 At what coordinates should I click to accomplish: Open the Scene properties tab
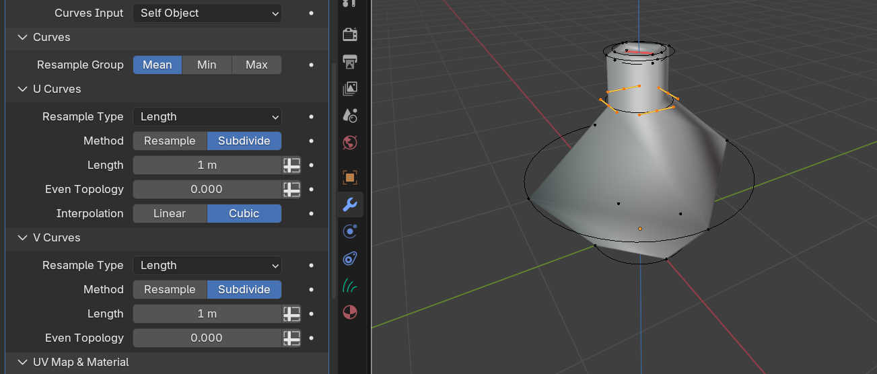point(350,115)
